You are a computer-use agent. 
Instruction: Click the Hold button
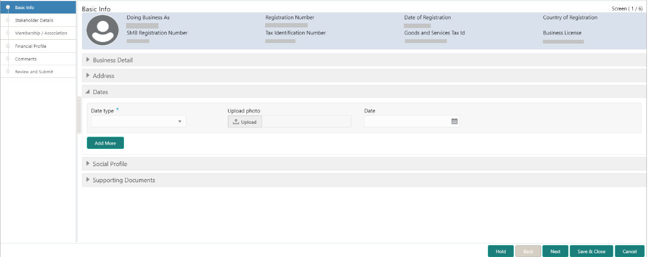pyautogui.click(x=501, y=251)
